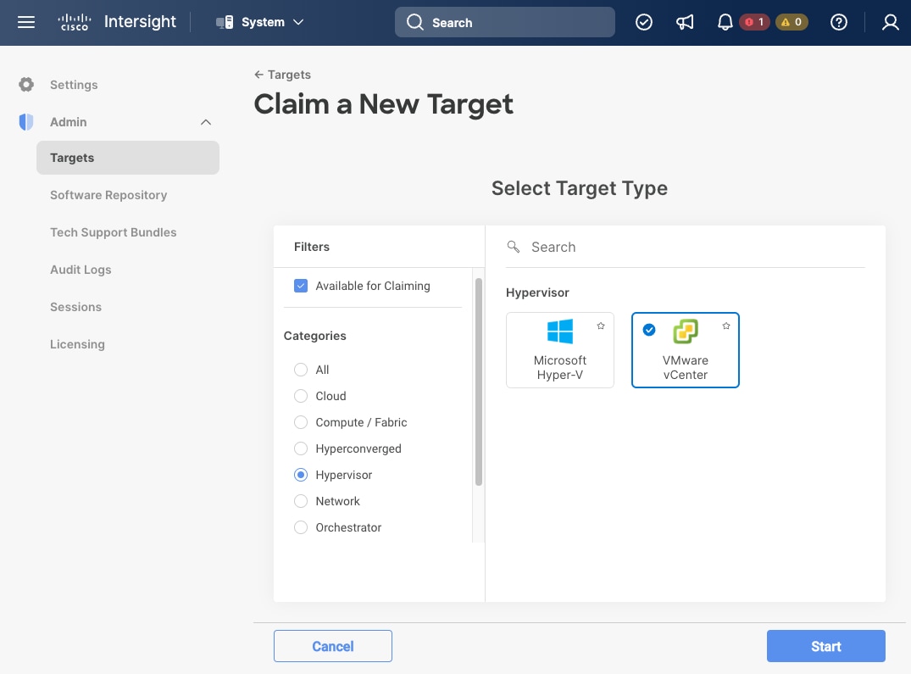Select the Cloud category radio button
This screenshot has width=911, height=674.
tap(300, 396)
